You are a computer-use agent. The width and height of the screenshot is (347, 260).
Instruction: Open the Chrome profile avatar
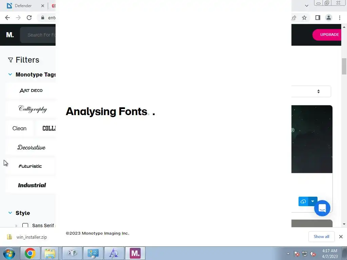329,18
